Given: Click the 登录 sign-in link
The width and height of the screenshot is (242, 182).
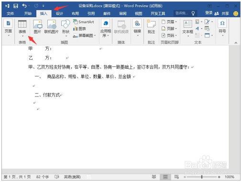Looking at the screenshot, I should [x=209, y=13].
